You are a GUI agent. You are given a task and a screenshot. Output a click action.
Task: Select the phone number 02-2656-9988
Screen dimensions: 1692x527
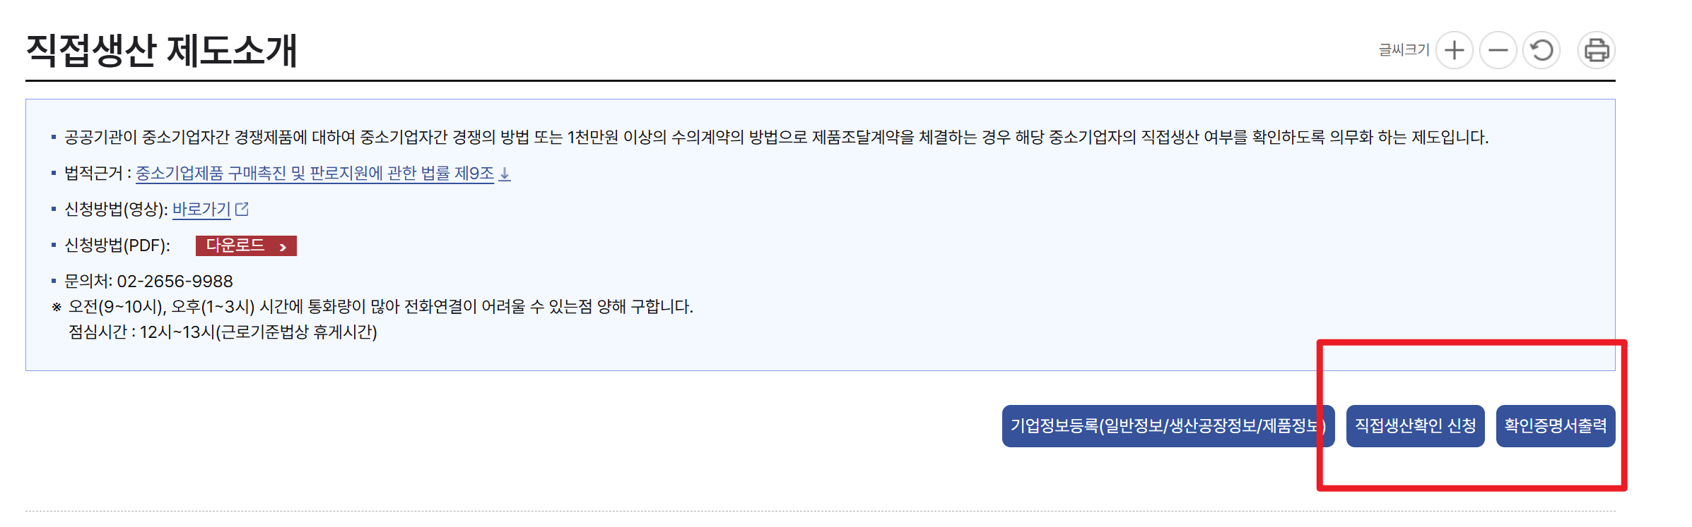174,281
